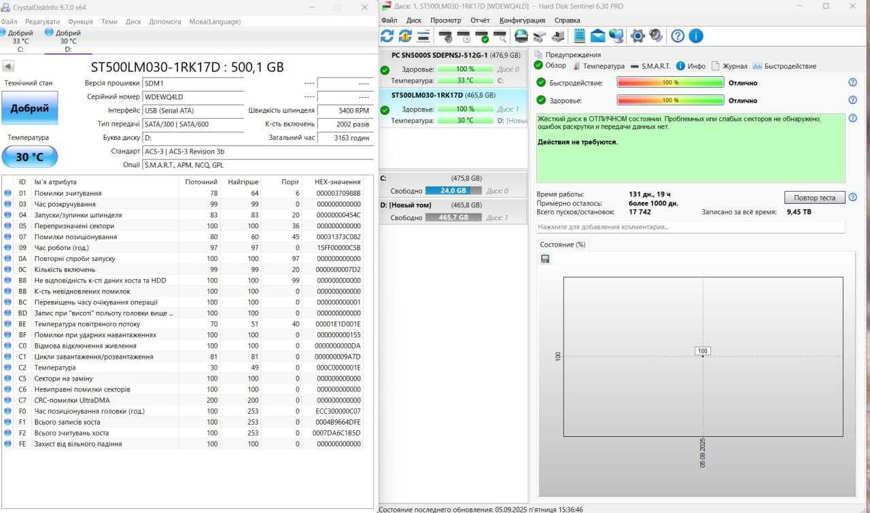Click the C: partition free space bar 24,0 GB
This screenshot has width=870, height=513.
pos(453,190)
